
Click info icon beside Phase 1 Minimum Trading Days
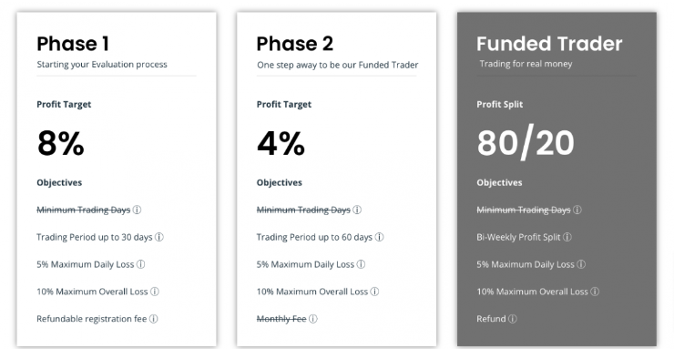pyautogui.click(x=137, y=210)
